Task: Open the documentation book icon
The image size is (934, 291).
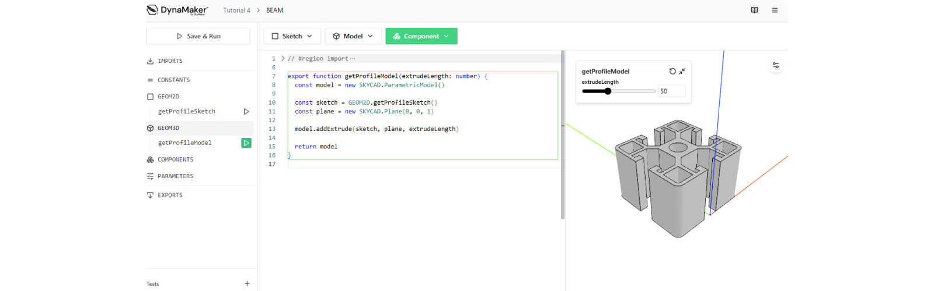Action: click(754, 10)
